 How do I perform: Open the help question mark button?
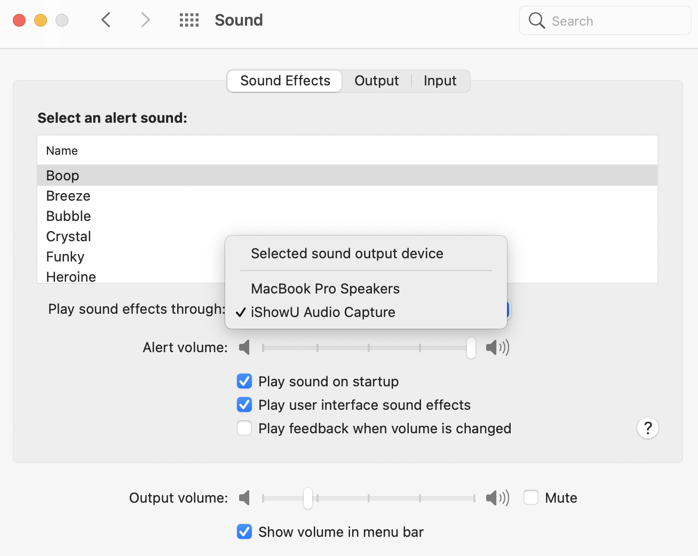click(647, 428)
